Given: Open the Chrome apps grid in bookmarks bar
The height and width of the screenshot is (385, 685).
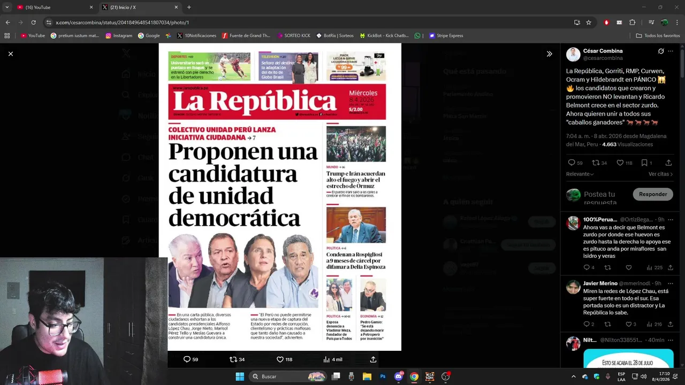Looking at the screenshot, I should (x=7, y=36).
